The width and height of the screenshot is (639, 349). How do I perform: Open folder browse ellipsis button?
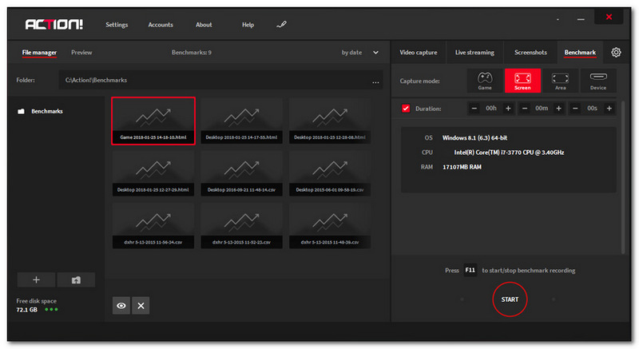coord(375,81)
